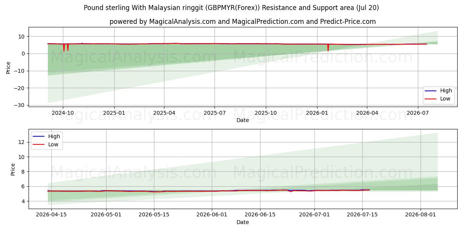
Task: Click the '4' price tick on the bottom chart
Action: 24,201
